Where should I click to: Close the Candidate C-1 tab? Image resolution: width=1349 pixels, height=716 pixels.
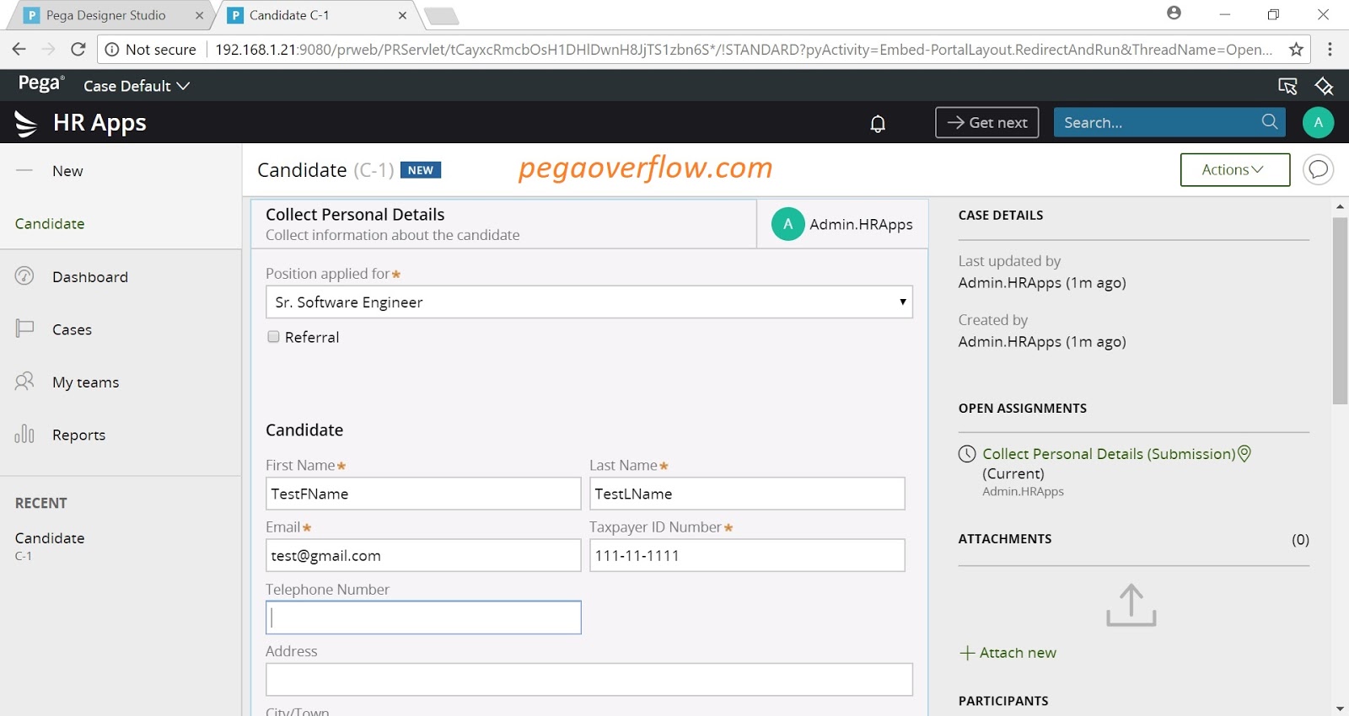[x=402, y=15]
